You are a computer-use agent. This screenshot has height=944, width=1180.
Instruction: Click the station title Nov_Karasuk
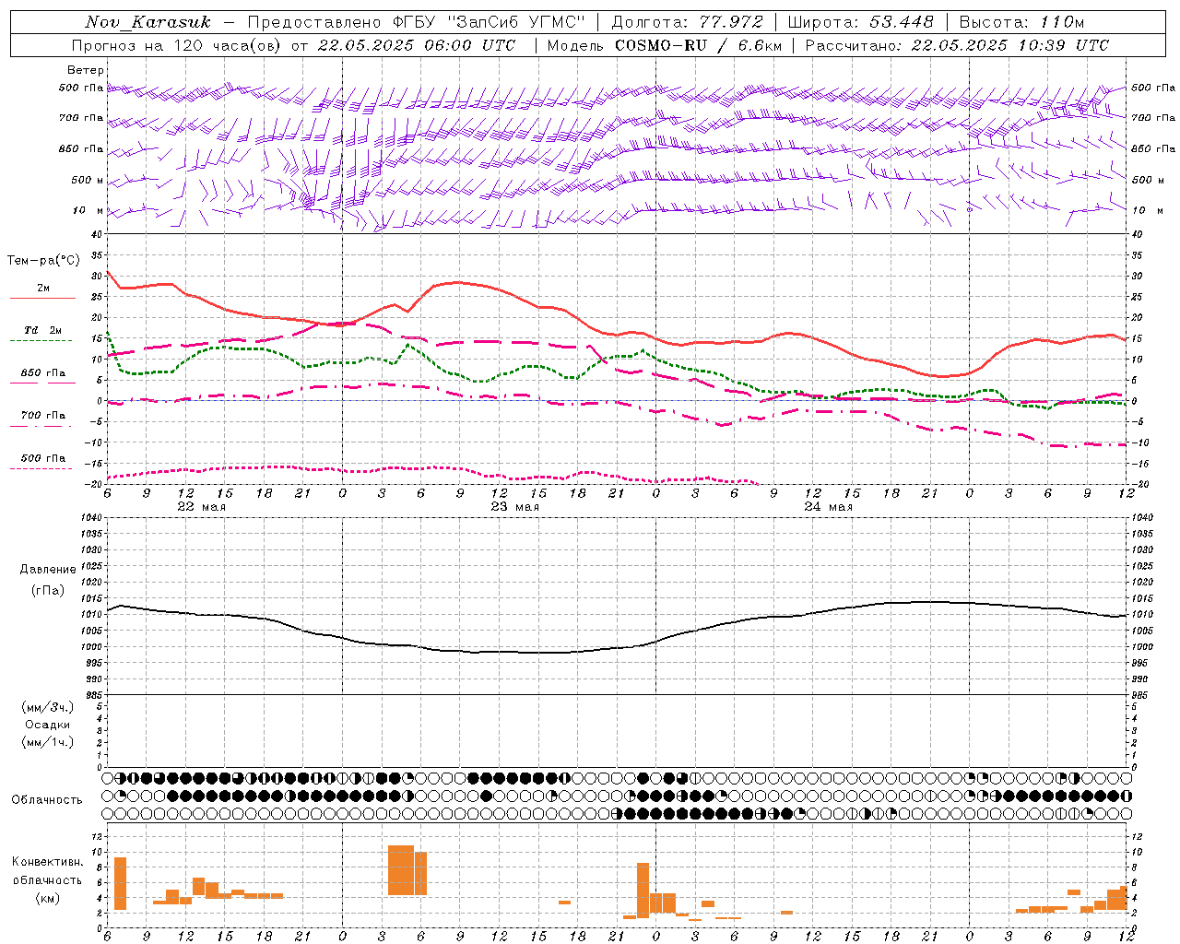pyautogui.click(x=147, y=22)
